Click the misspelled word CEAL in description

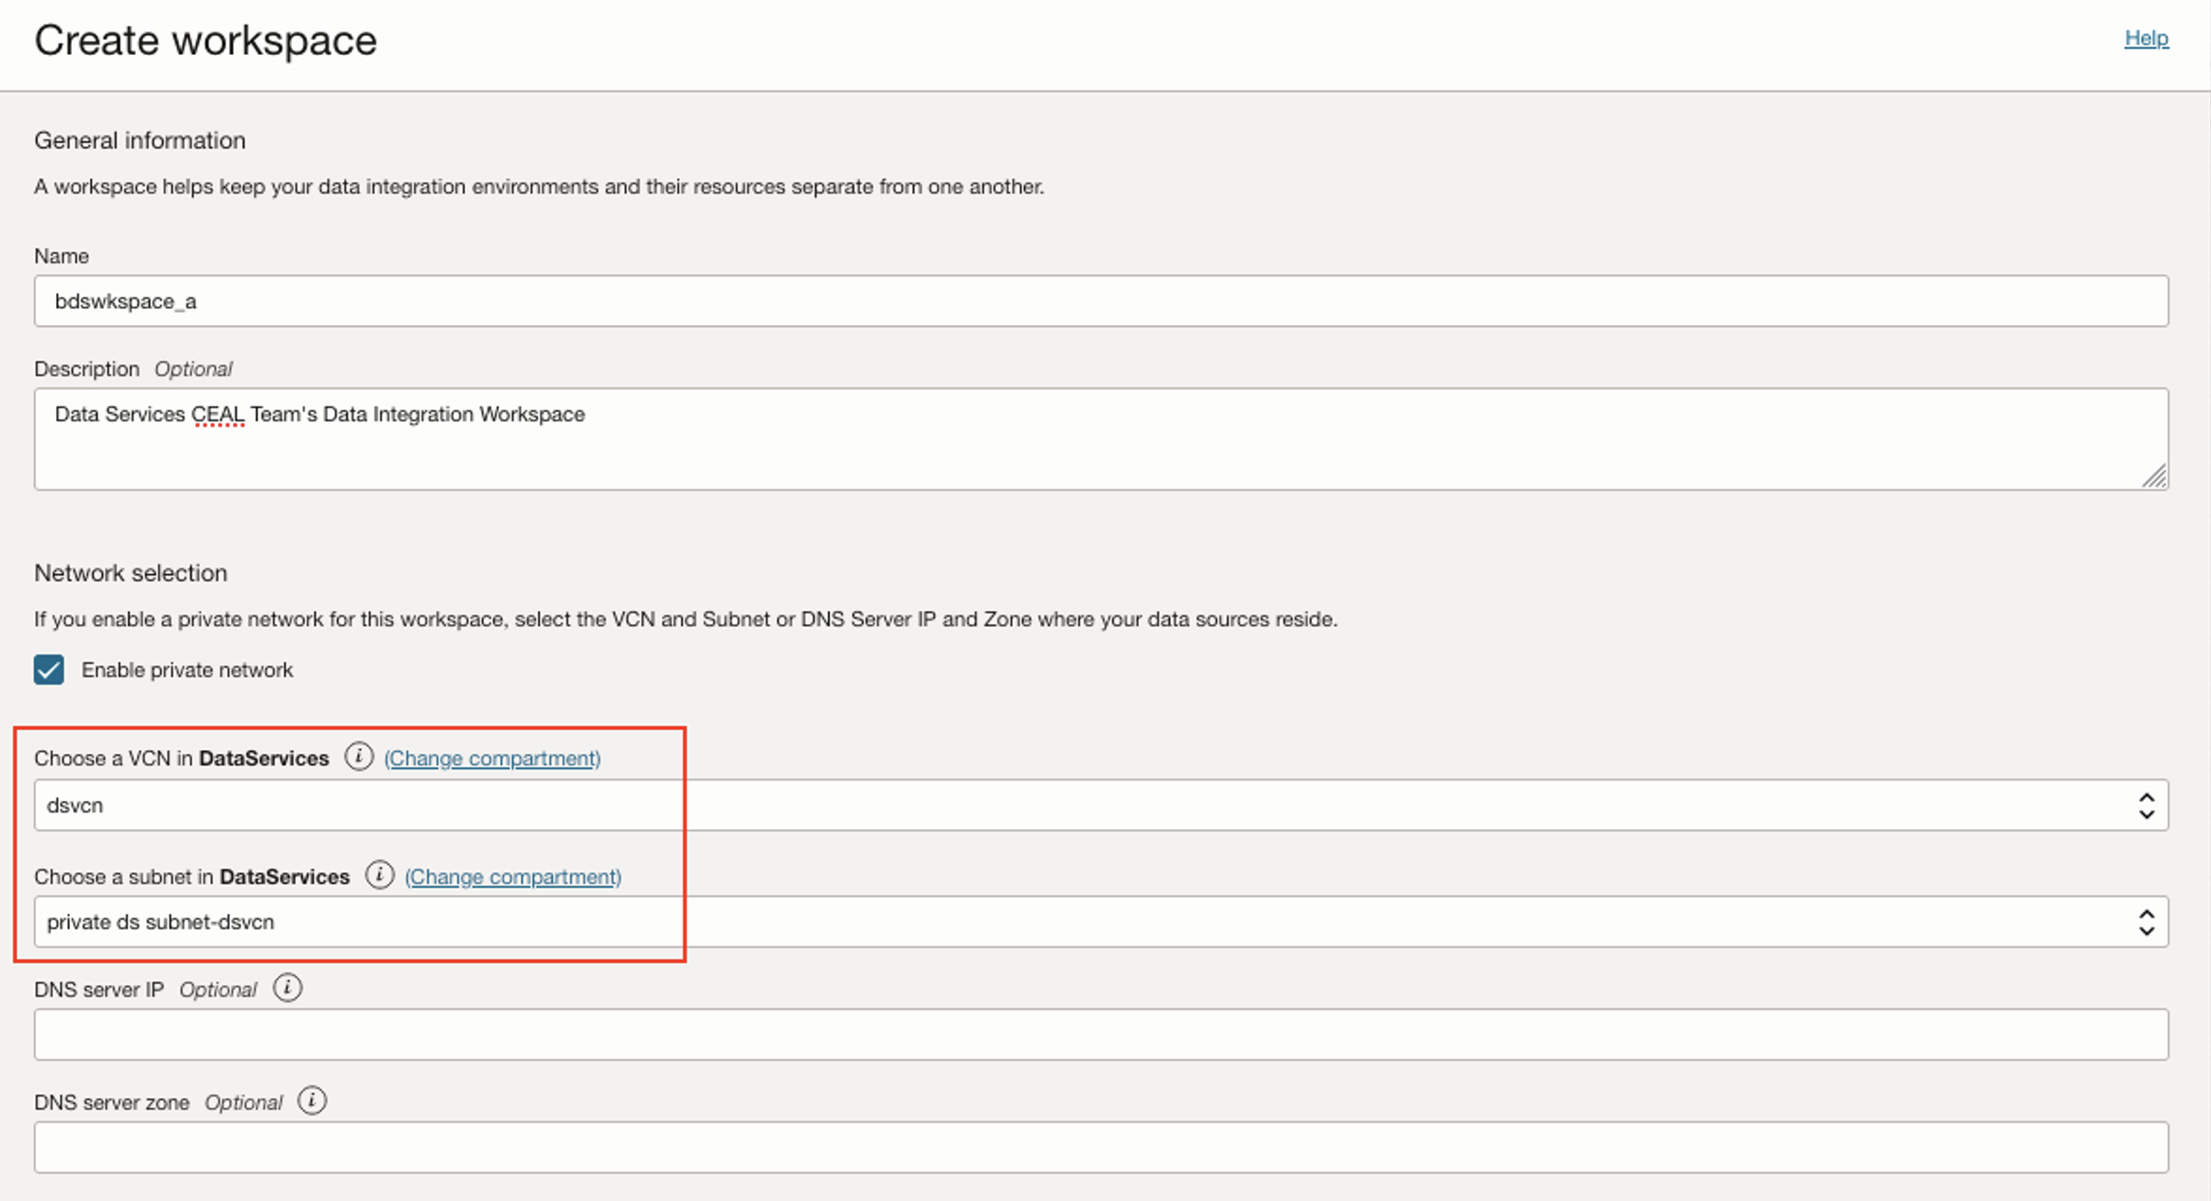[x=218, y=414]
